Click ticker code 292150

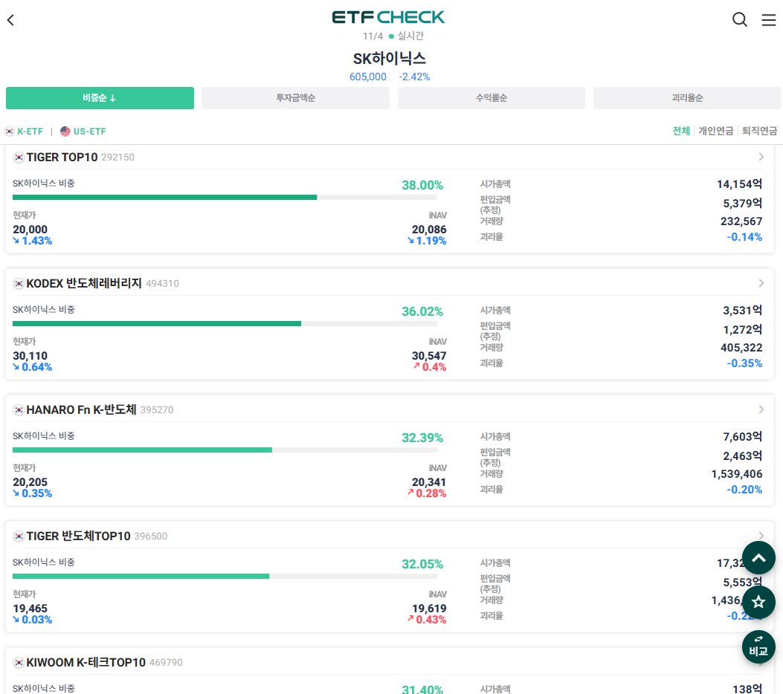[x=117, y=158]
